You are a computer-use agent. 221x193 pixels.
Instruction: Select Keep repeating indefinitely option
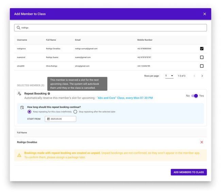29,112
